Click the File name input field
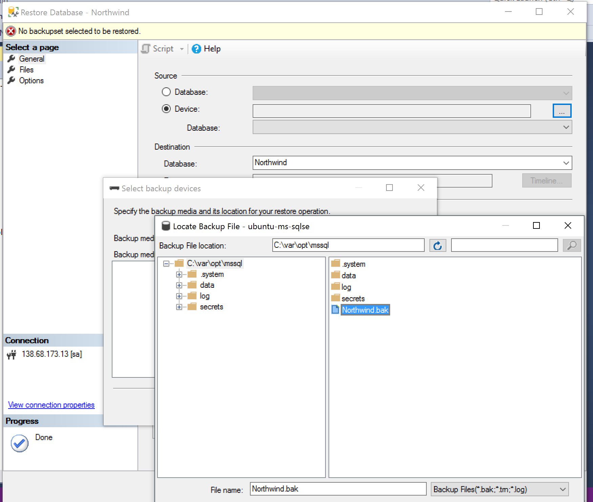Screen dimensions: 593x502 click(x=338, y=489)
